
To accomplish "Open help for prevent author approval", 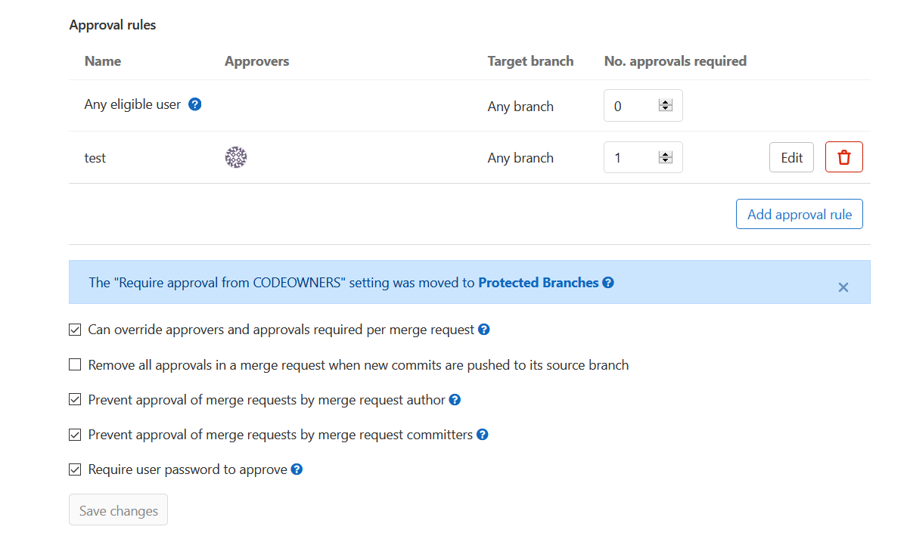I will tap(455, 400).
